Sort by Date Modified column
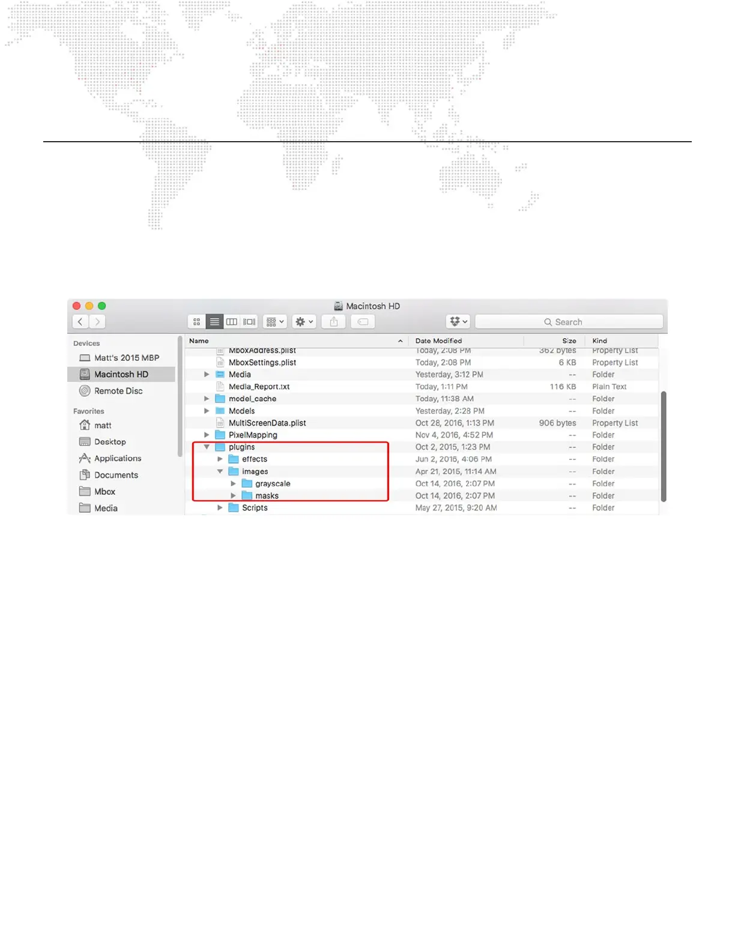The image size is (735, 951). pos(465,340)
